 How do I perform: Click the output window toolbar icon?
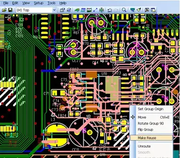pos(147,10)
